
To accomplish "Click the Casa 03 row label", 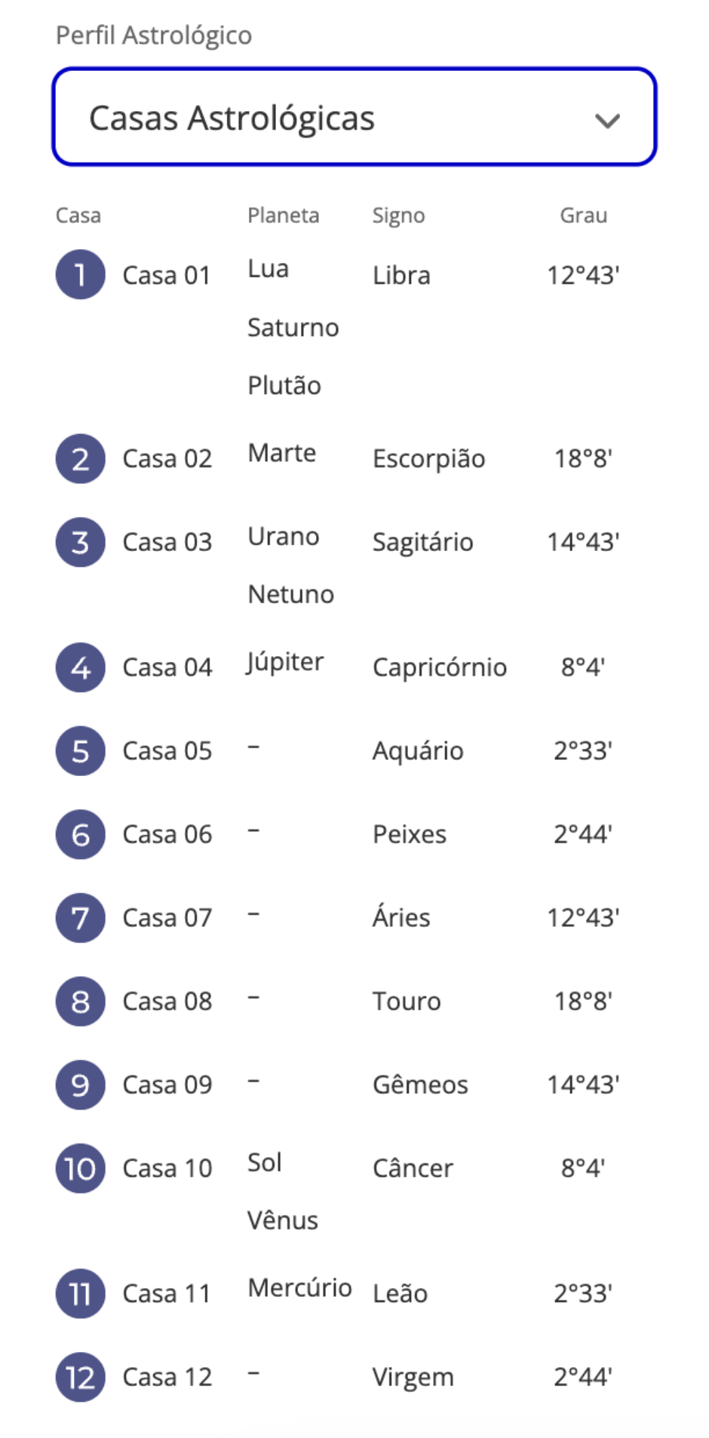I will pos(167,542).
